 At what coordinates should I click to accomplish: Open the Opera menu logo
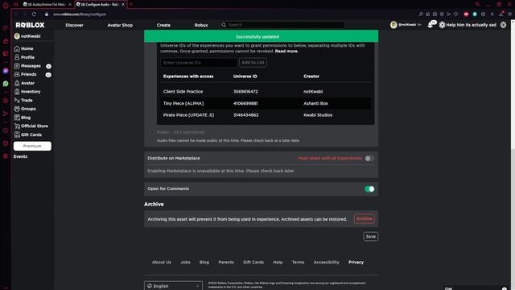tap(6, 5)
